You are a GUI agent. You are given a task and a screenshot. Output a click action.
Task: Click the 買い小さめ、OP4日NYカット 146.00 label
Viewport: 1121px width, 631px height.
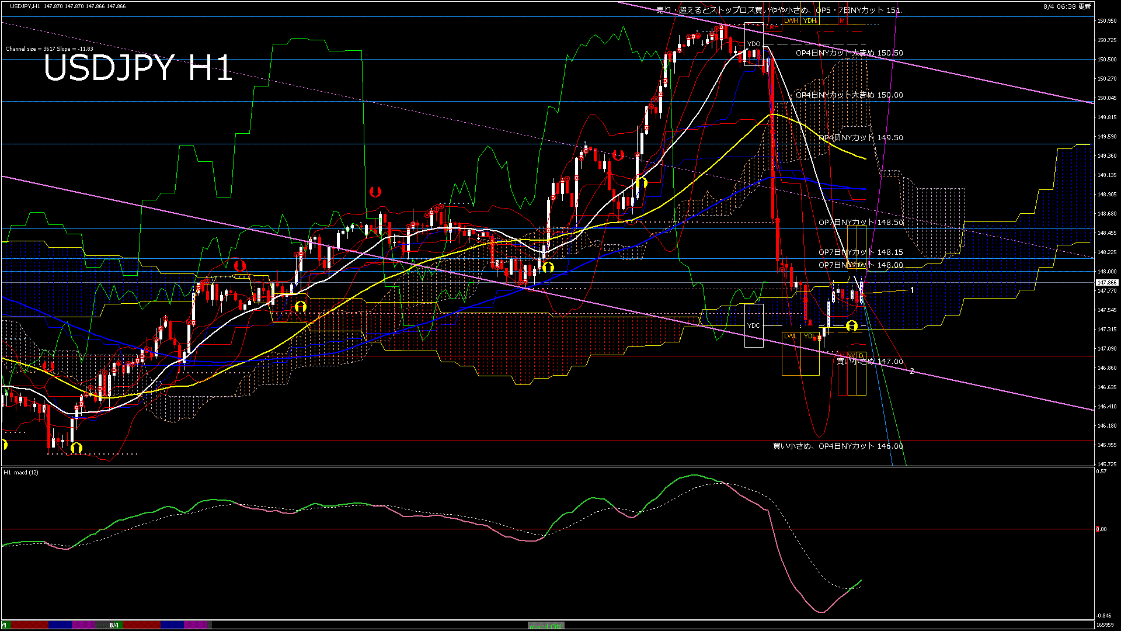838,446
